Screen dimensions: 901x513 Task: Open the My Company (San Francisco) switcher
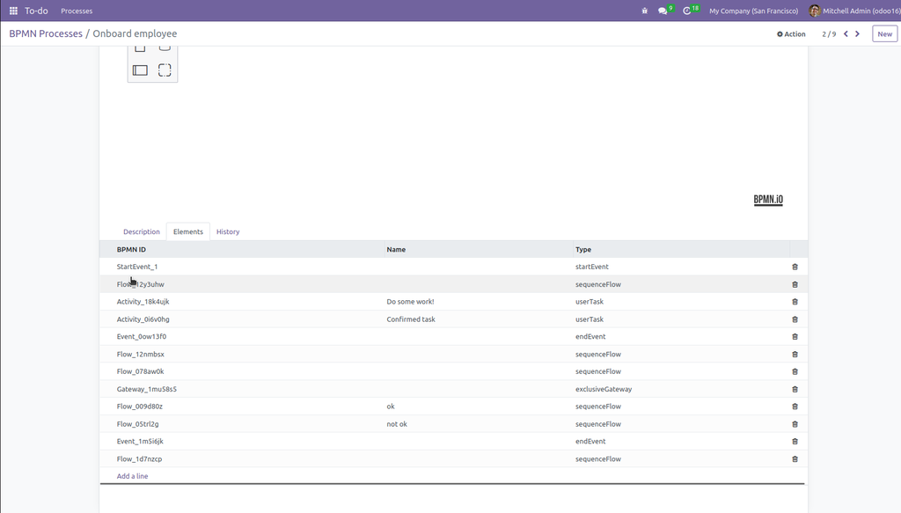753,11
